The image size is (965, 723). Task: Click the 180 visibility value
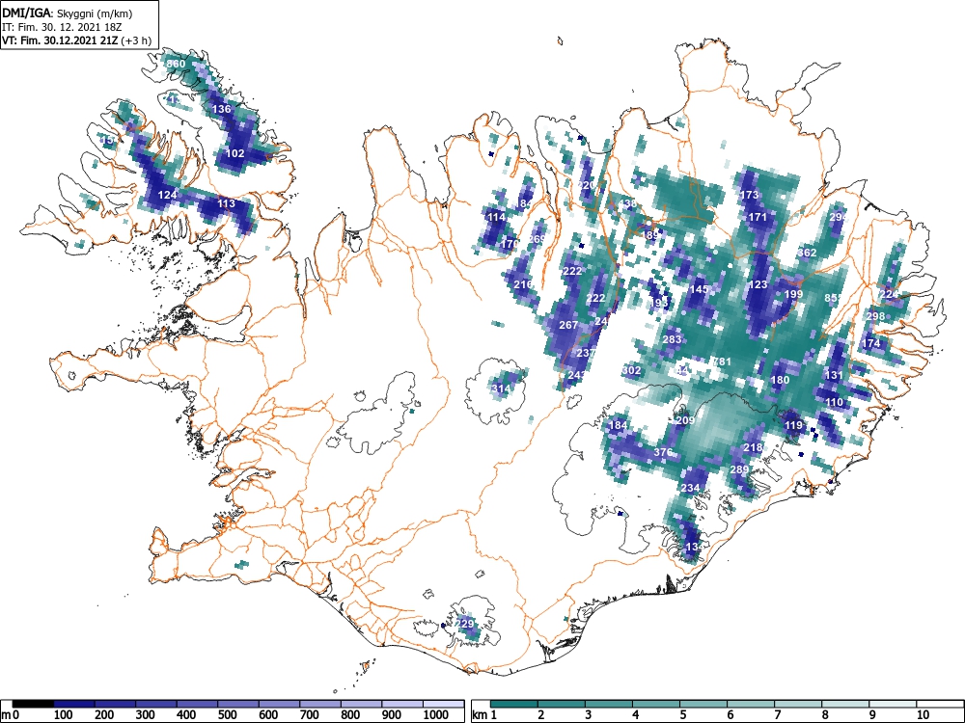pyautogui.click(x=780, y=380)
